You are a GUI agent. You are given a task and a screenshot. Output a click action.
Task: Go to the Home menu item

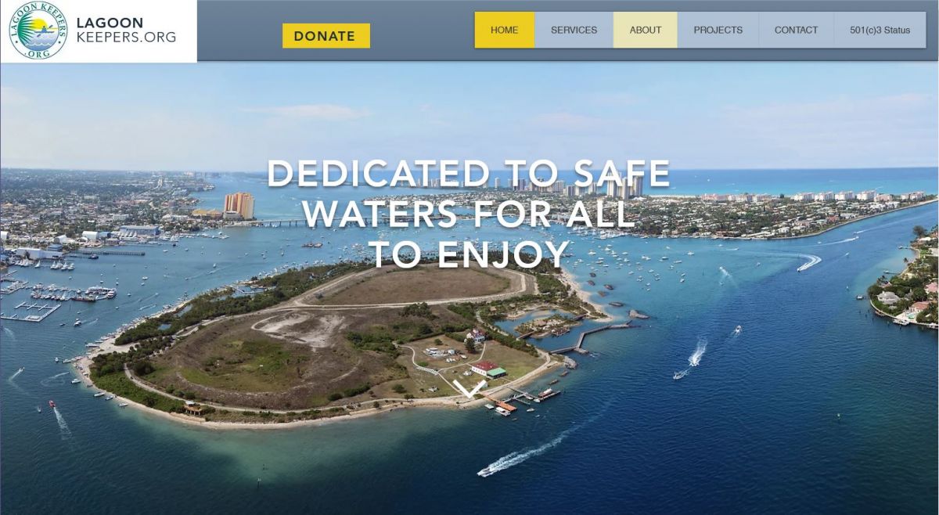click(505, 30)
